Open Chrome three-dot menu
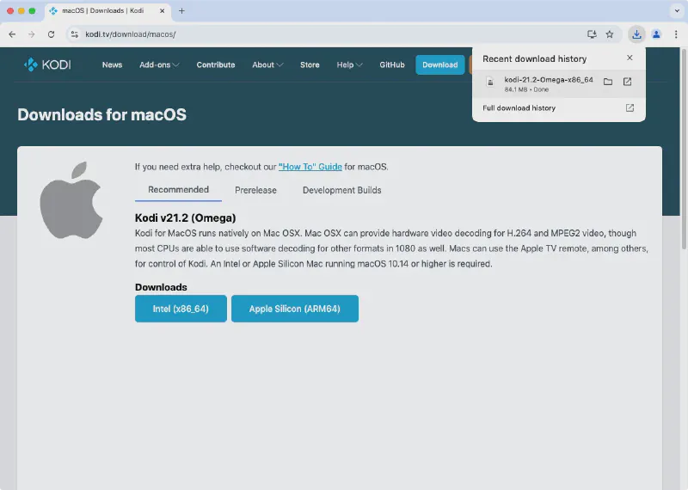 click(x=676, y=34)
